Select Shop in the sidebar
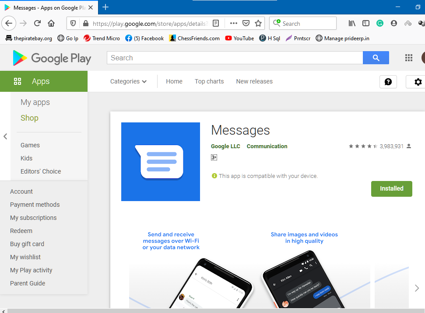 click(x=29, y=118)
